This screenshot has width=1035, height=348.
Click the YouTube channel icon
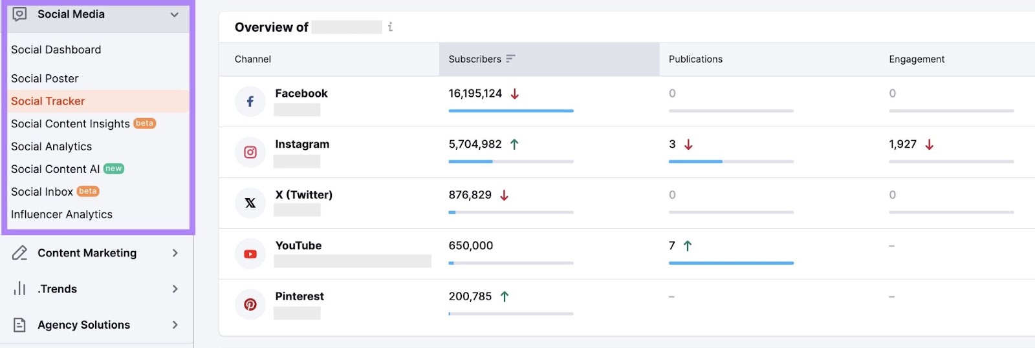[x=250, y=254]
